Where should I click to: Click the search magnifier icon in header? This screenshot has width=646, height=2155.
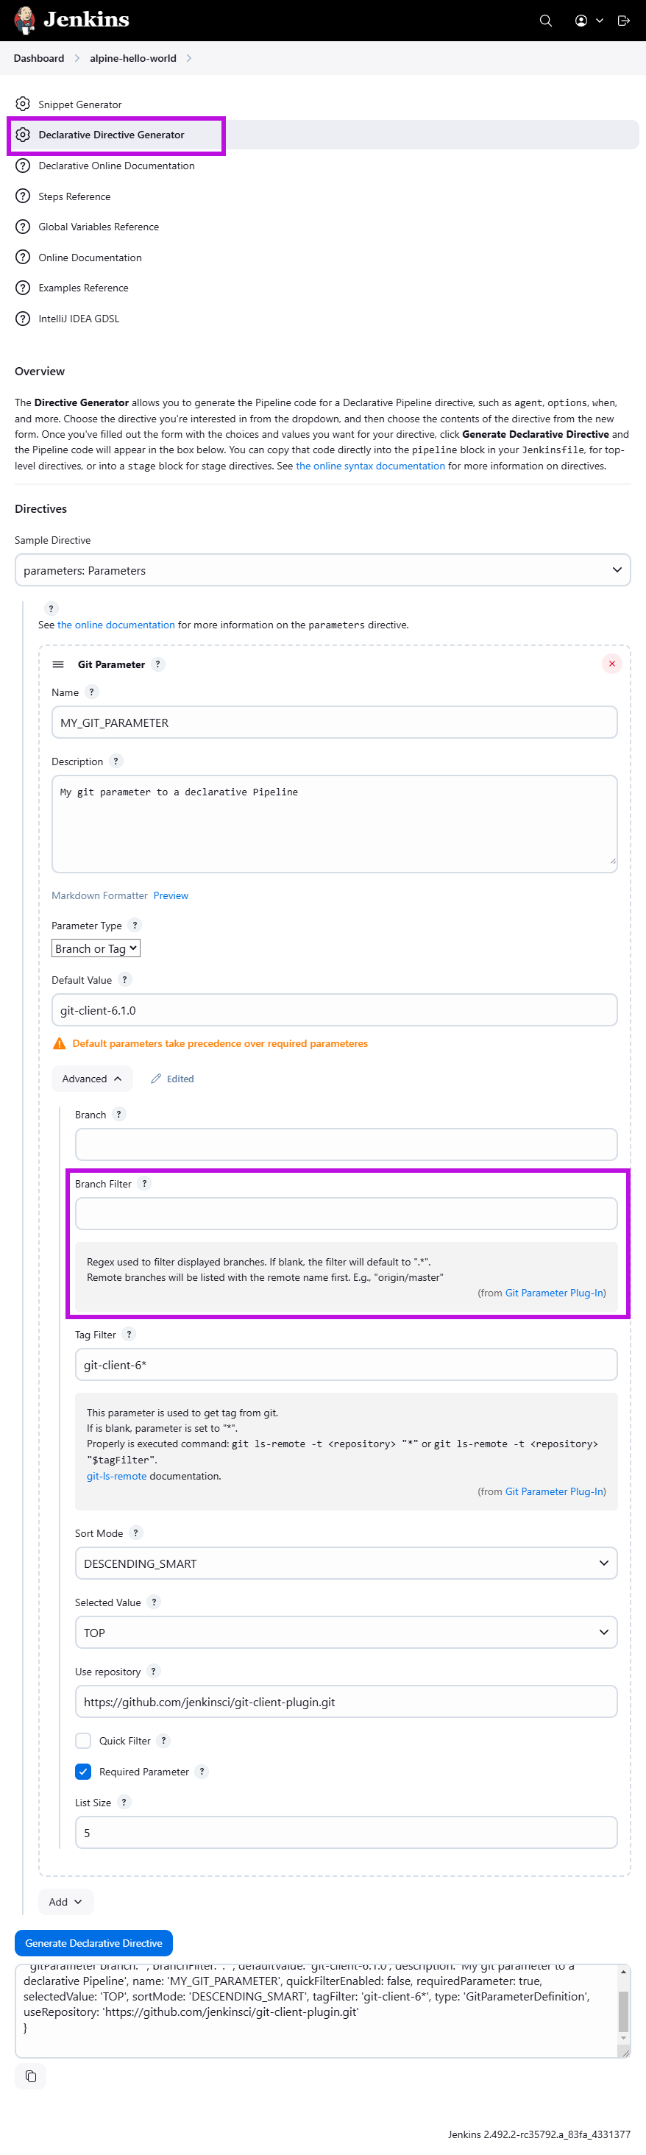coord(546,21)
